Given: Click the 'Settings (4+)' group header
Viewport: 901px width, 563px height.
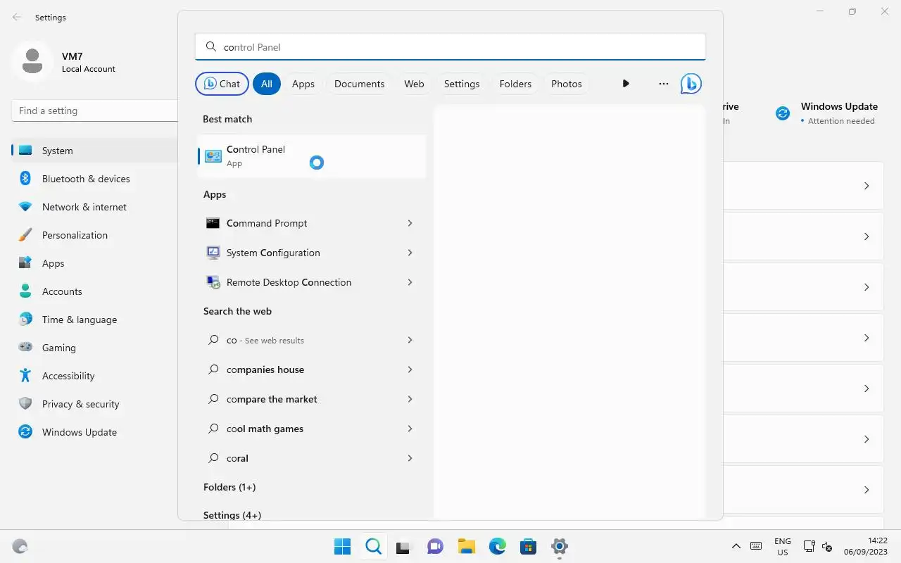Looking at the screenshot, I should pos(232,515).
